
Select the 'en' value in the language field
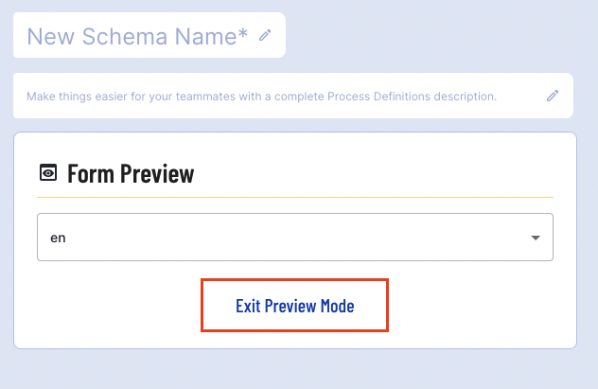tap(58, 238)
